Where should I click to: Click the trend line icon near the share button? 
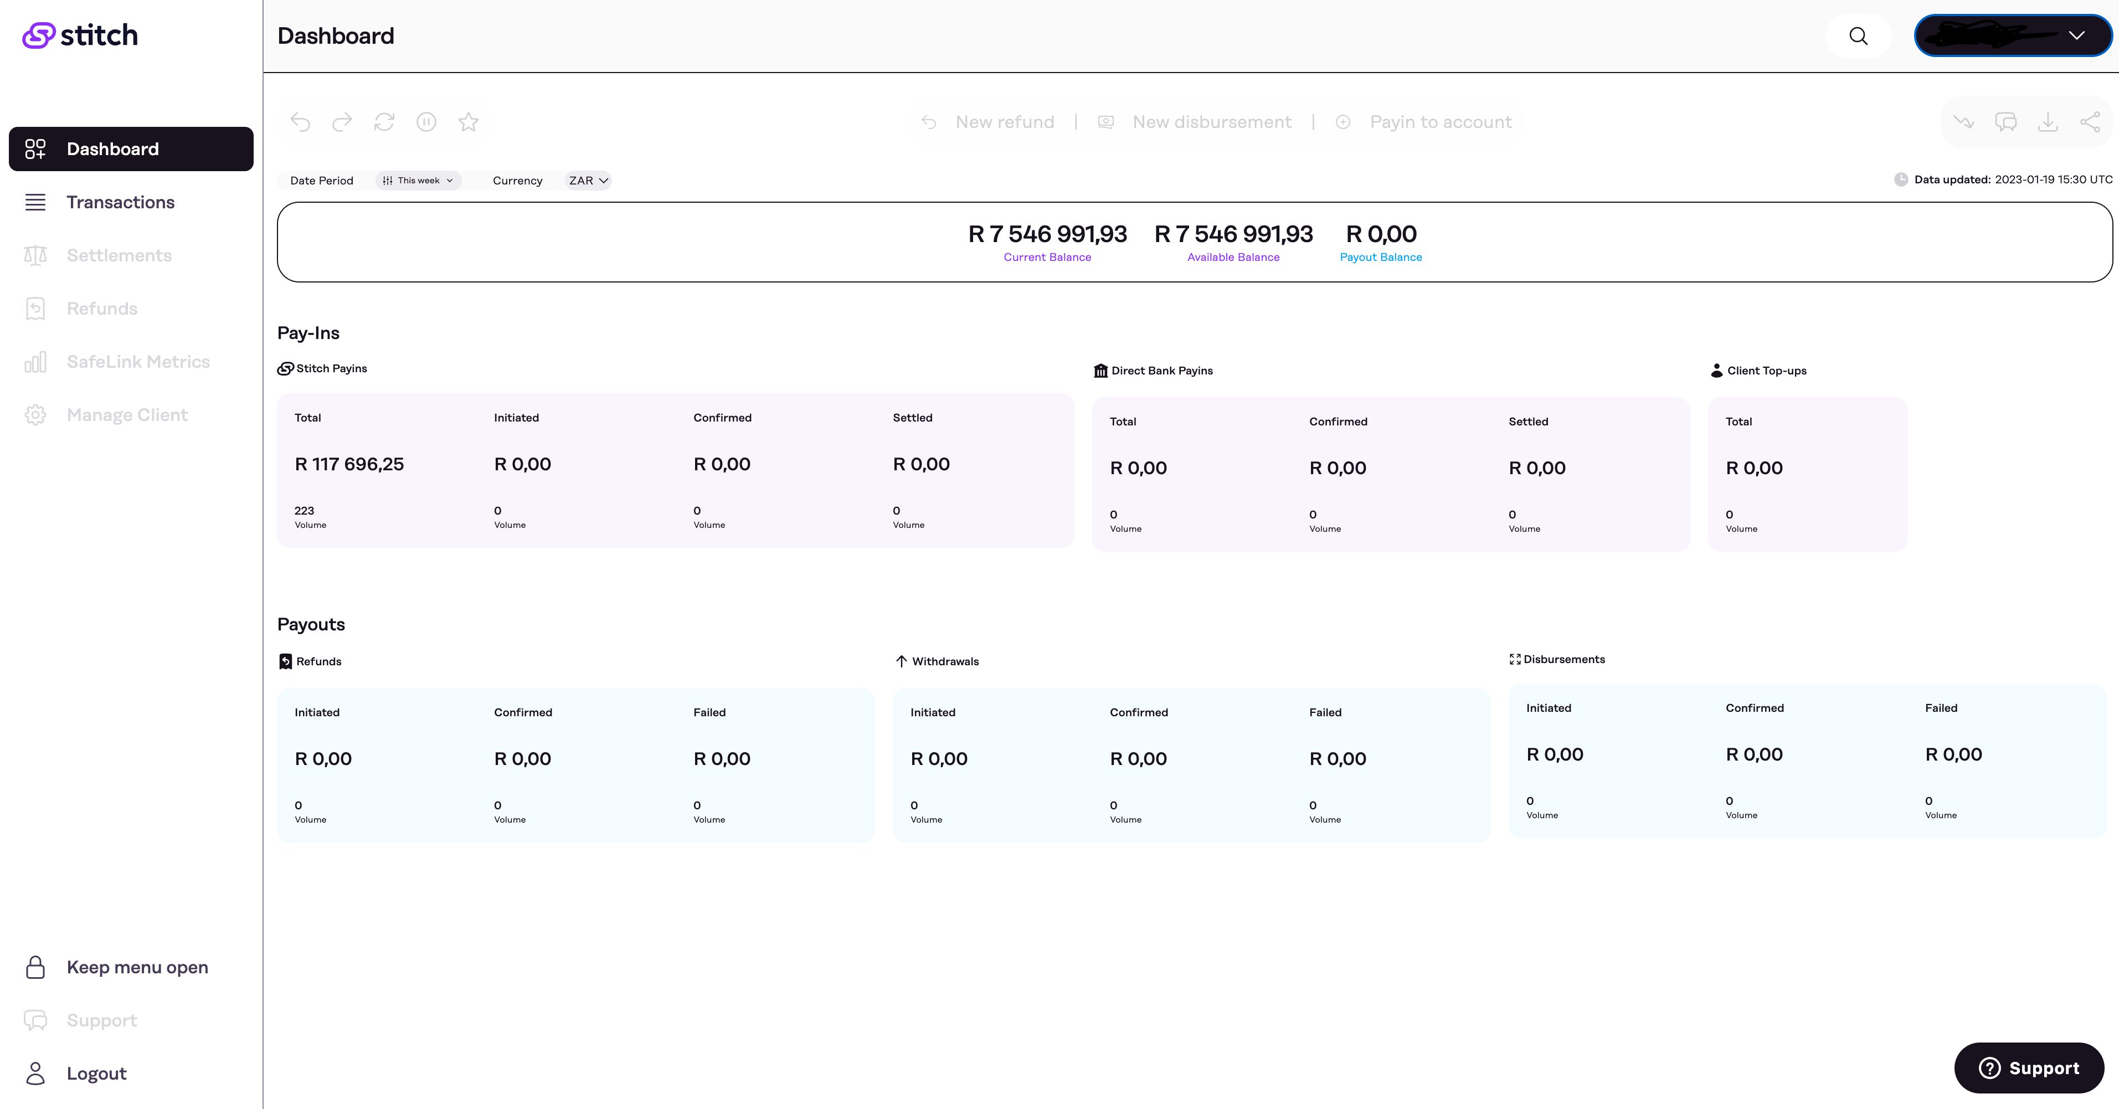coord(1963,122)
